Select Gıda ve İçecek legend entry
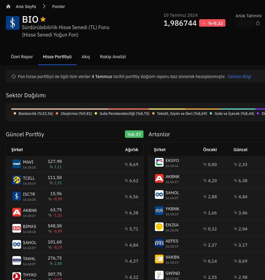This screenshot has height=280, width=265. (232, 114)
